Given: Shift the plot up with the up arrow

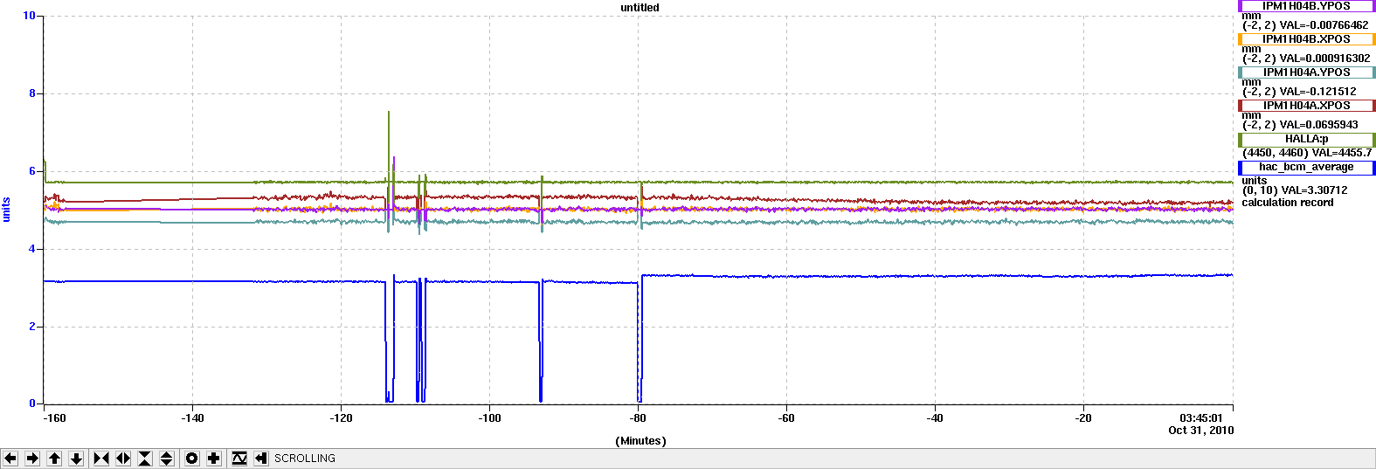Looking at the screenshot, I should click(x=54, y=459).
